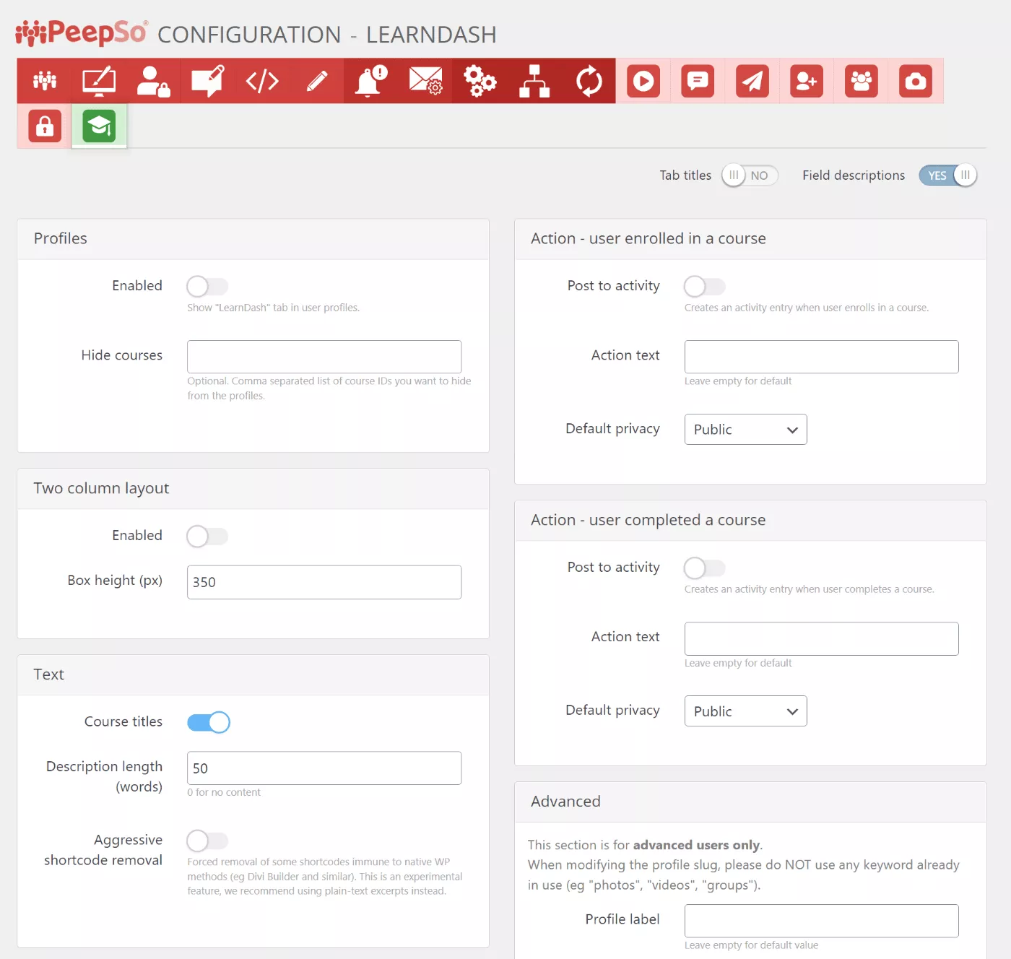The width and height of the screenshot is (1011, 959).
Task: Click the 'Profile label' field label
Action: click(x=622, y=919)
